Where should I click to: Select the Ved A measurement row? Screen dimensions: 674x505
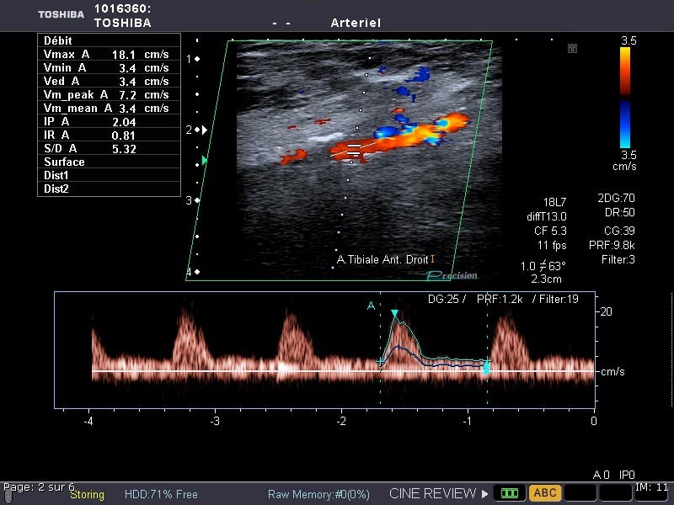(110, 81)
